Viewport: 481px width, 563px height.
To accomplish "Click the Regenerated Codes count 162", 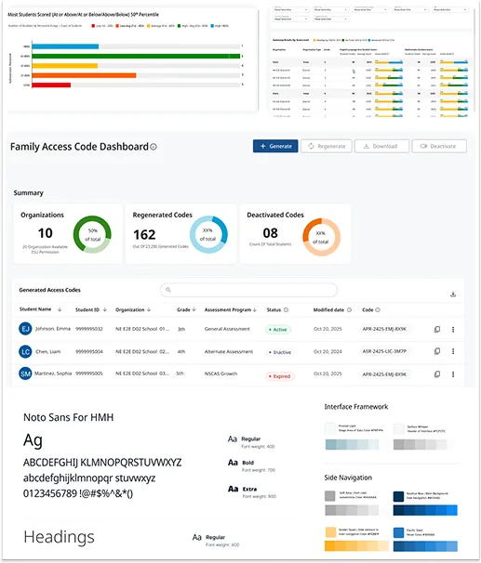I will click(144, 235).
